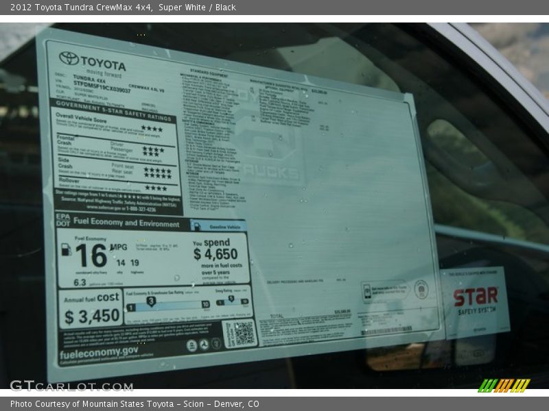The height and width of the screenshot is (411, 549).
Task: Click the 'TOYOTA' brand wordmark
Action: pos(104,63)
